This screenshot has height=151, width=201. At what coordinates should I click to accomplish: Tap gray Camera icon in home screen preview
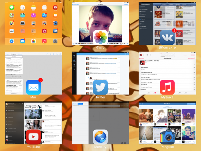pyautogui.click(x=23, y=23)
